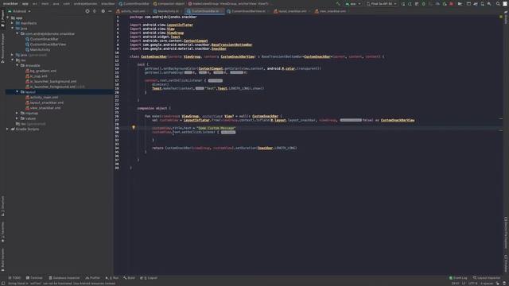
Task: Open Project panel gear settings
Action: coord(103,11)
